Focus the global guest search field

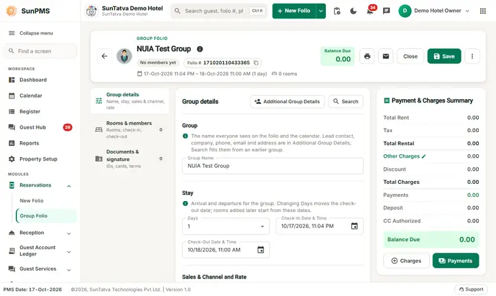tap(219, 11)
